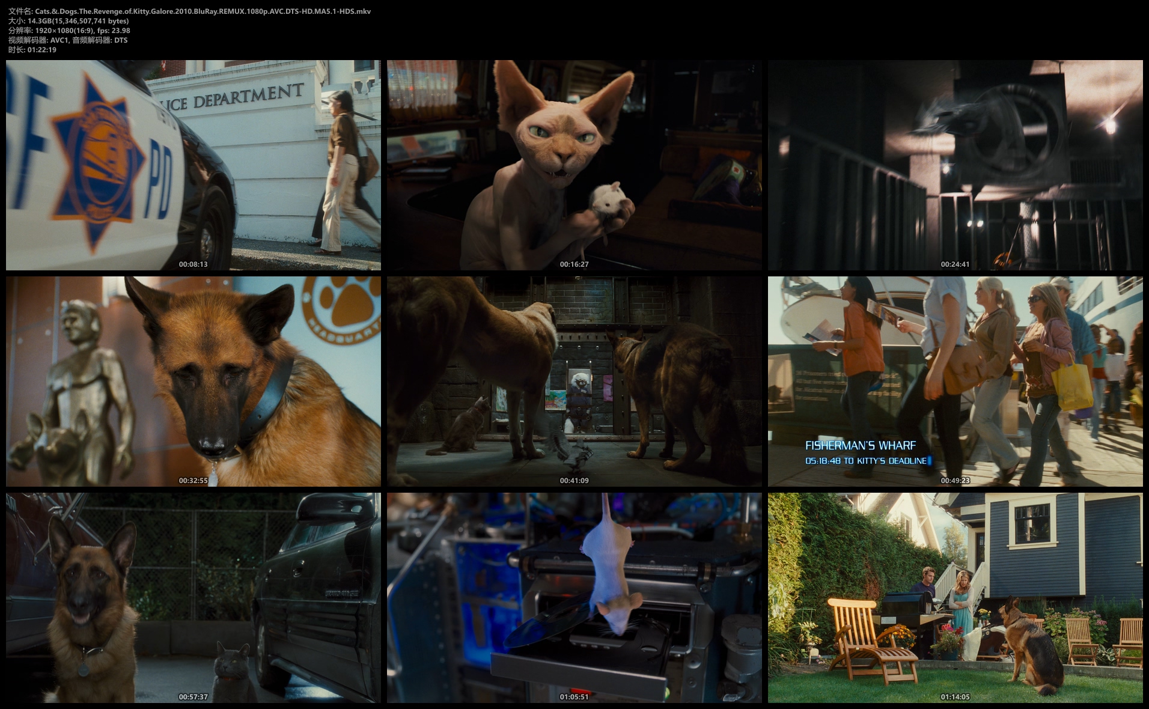Jump to the 00:16:27 timestamp

(x=574, y=264)
